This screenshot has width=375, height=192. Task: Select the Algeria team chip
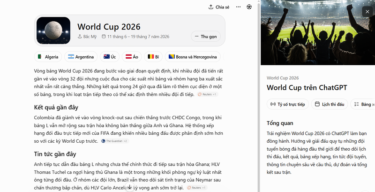click(48, 57)
